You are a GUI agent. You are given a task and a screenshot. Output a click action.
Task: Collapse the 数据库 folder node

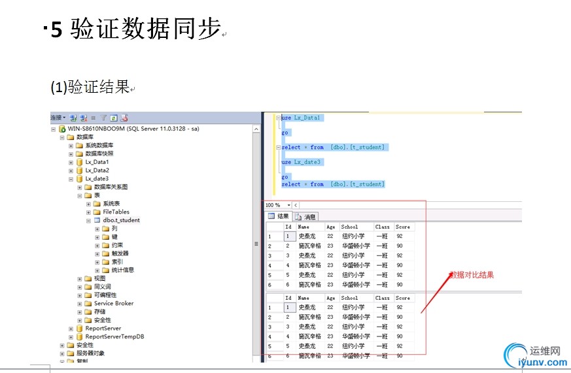point(62,137)
